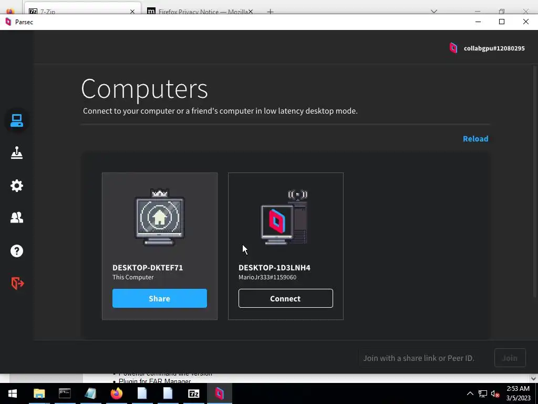This screenshot has width=538, height=404.
Task: Show hidden system tray icons
Action: pyautogui.click(x=470, y=393)
